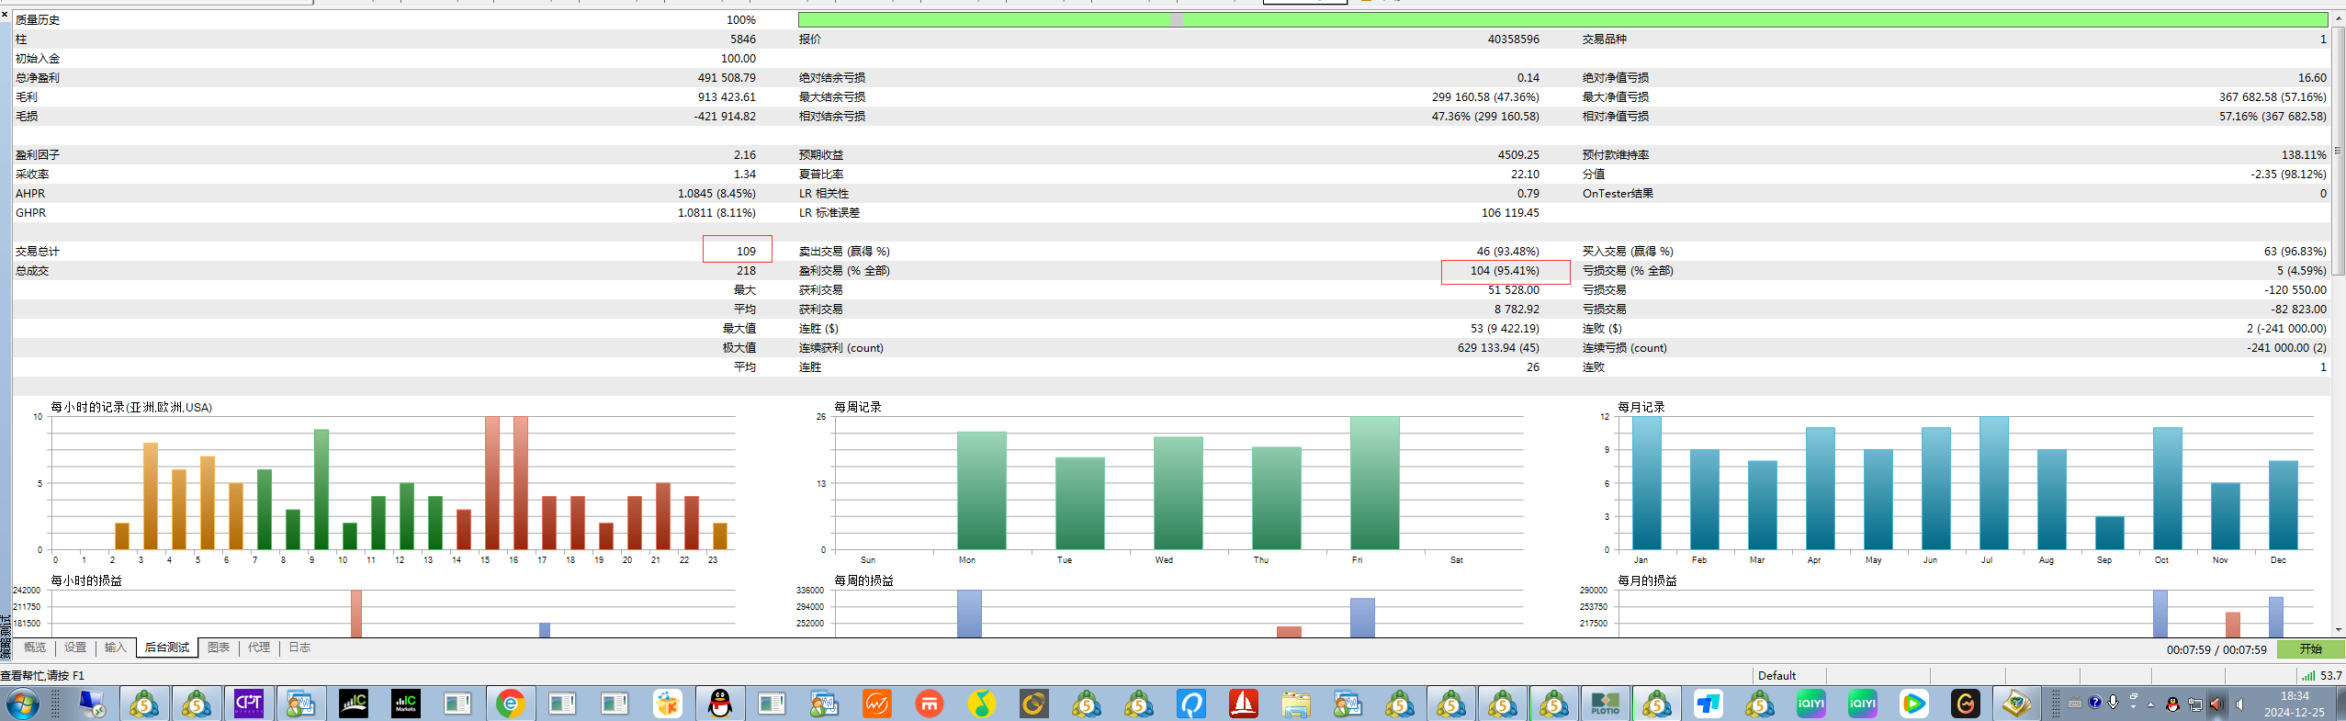This screenshot has width=2346, height=721.
Task: Go to the 输入 tab
Action: pos(115,648)
